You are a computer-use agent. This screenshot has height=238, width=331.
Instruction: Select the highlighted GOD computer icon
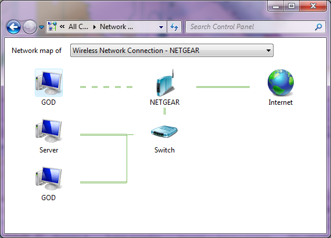[x=49, y=83]
